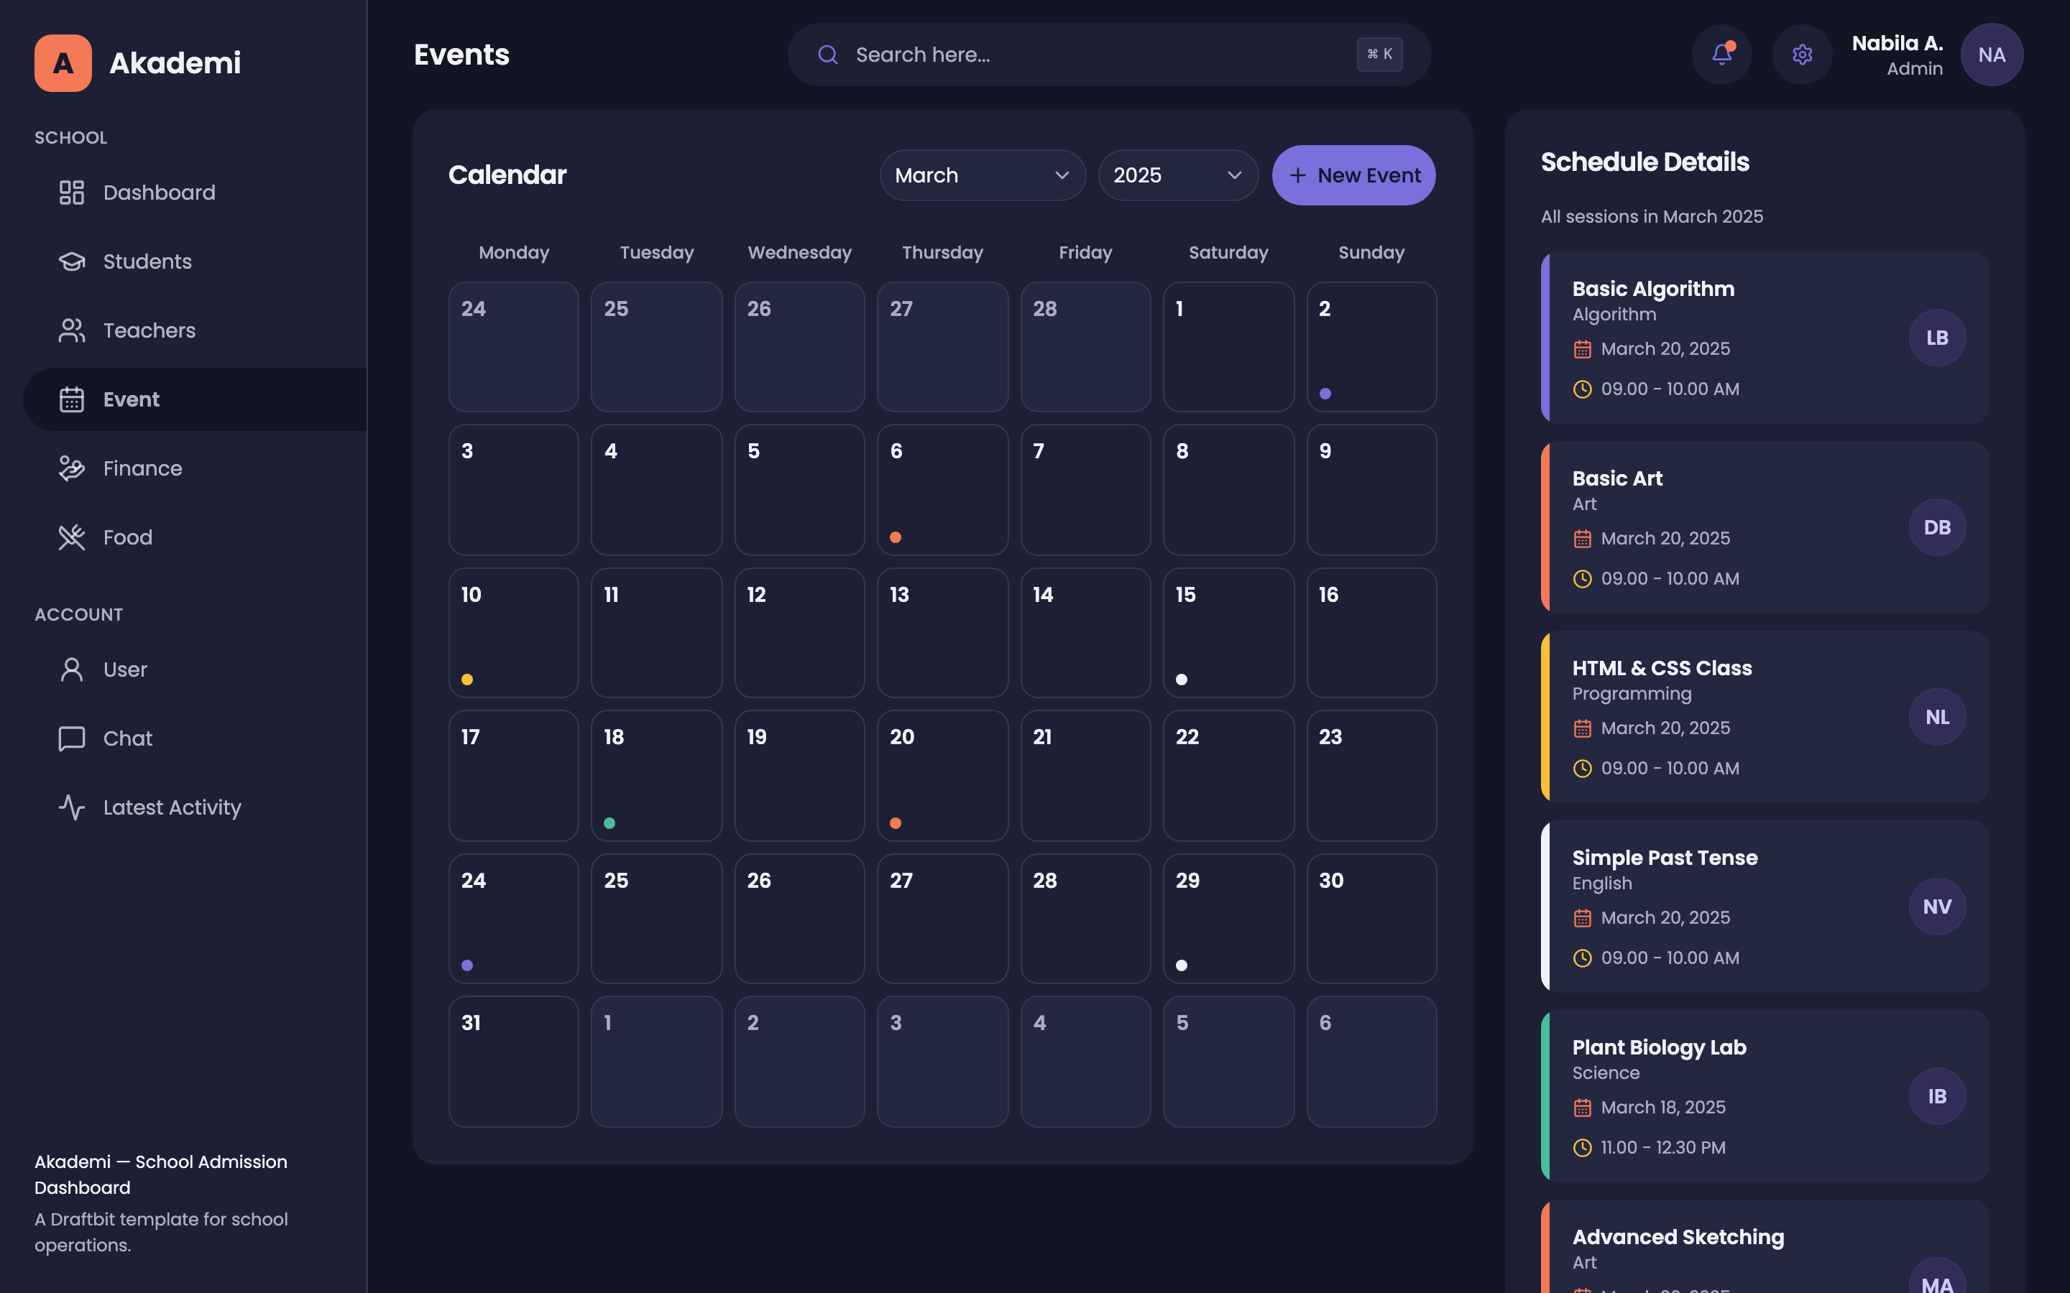Select the Event sidebar item
The width and height of the screenshot is (2070, 1293).
195,399
